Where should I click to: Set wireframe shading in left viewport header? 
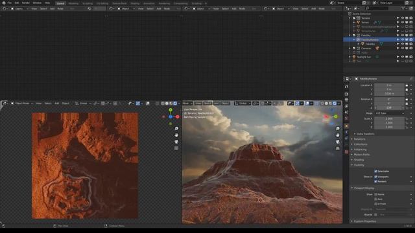(163, 104)
